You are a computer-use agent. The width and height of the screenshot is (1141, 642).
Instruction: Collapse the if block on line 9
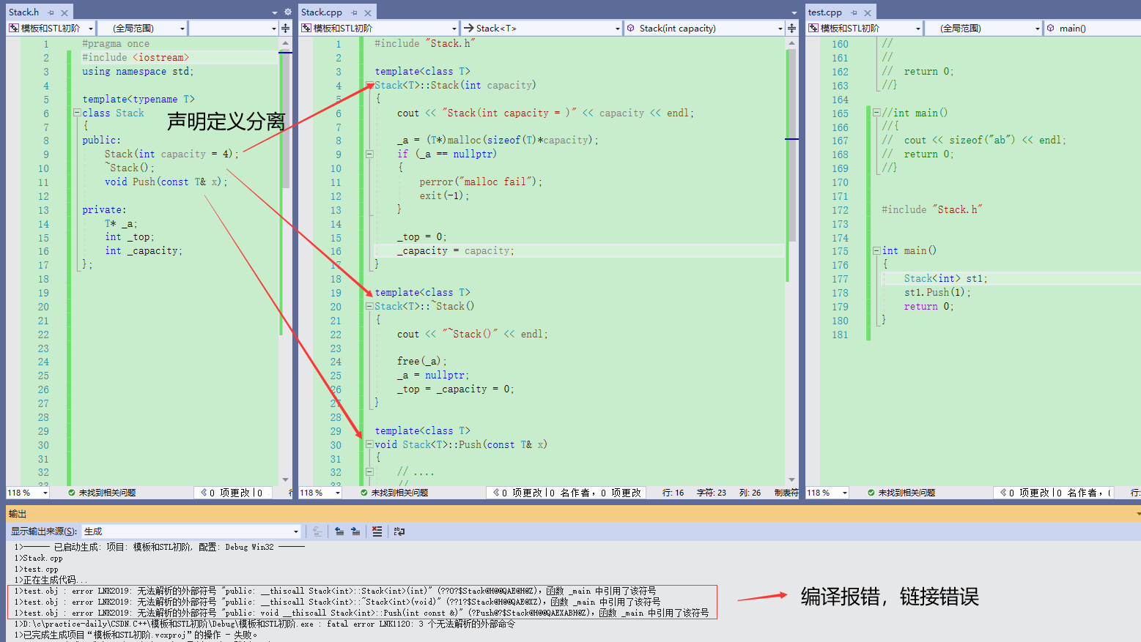[369, 154]
